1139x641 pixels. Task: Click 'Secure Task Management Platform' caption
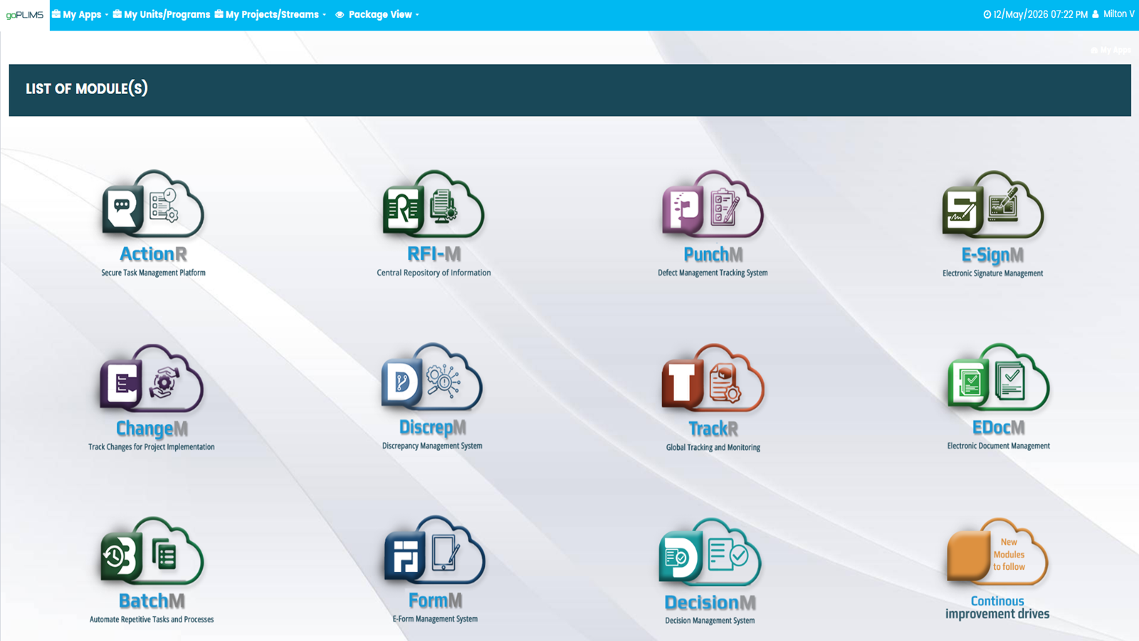(x=153, y=273)
